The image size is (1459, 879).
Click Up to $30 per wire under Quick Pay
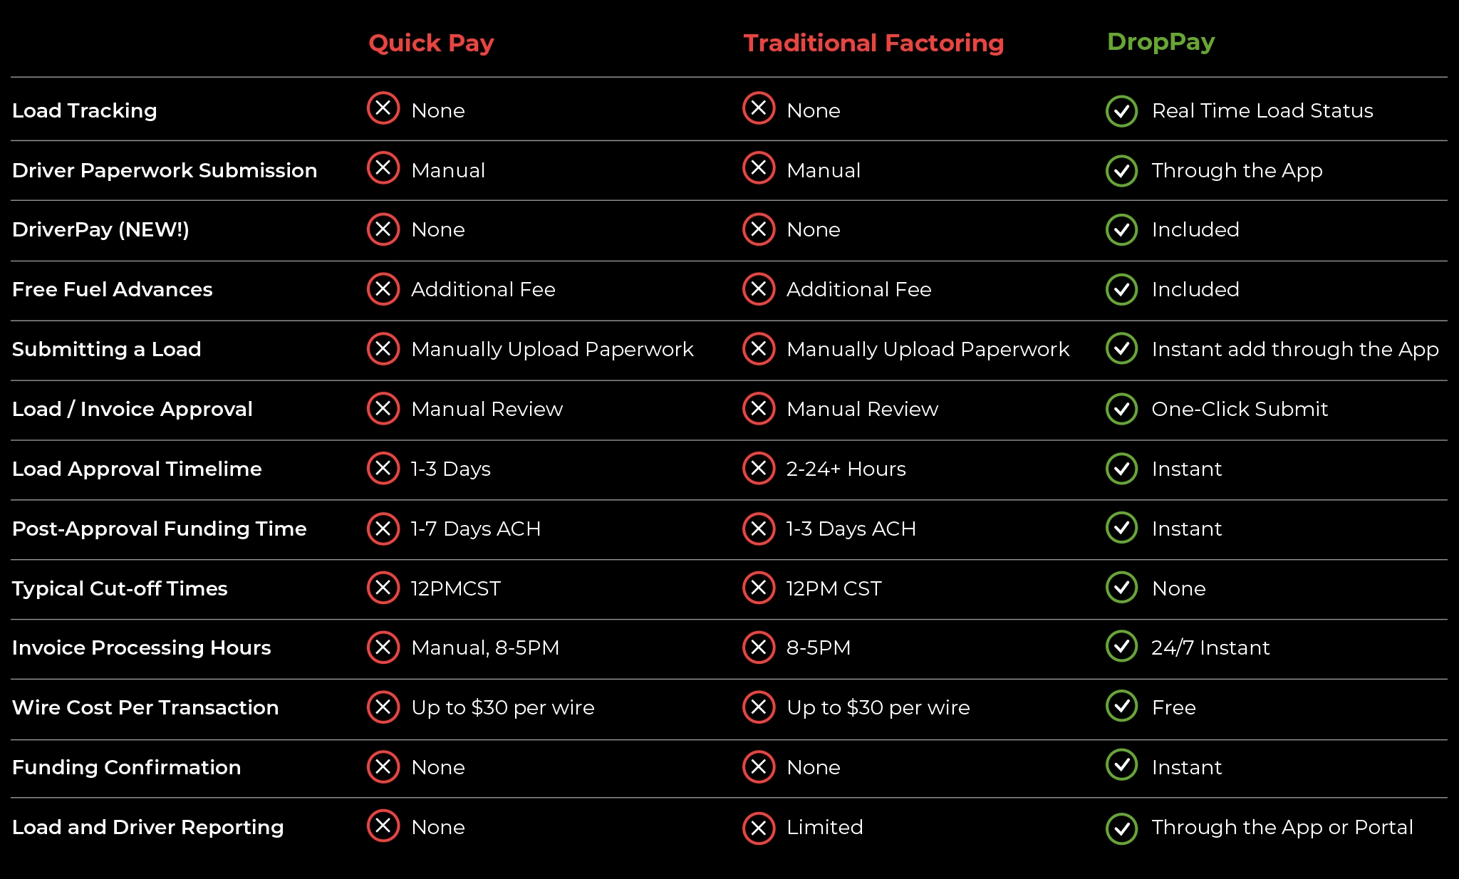point(502,707)
